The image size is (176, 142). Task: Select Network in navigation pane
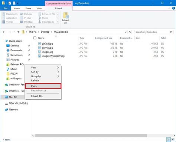coord(13,110)
